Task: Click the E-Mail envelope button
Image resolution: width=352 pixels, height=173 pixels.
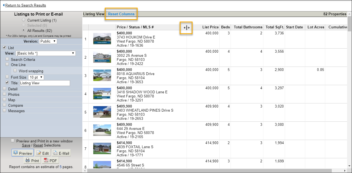Action: (61, 153)
